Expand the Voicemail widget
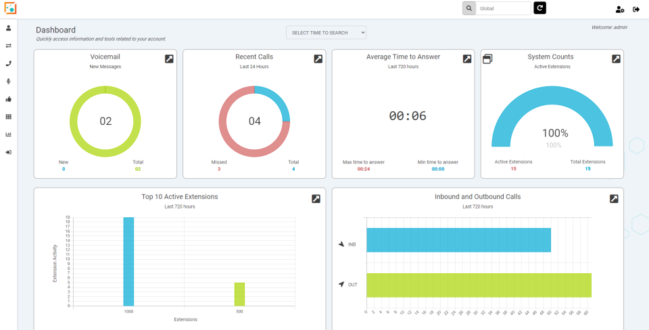This screenshot has width=649, height=330. coord(169,59)
